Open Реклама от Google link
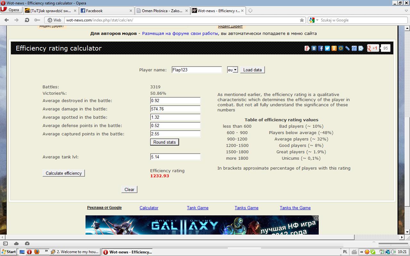Image resolution: width=410 pixels, height=256 pixels. click(x=104, y=208)
